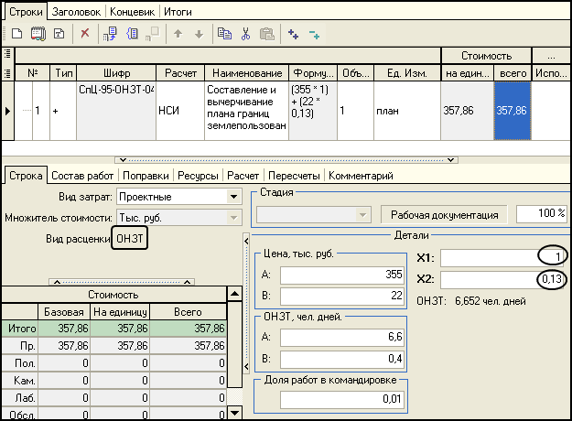Click the teal minus-plus collapse icon
The image size is (572, 421).
[x=314, y=35]
